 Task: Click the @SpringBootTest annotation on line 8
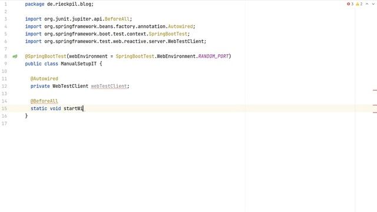coord(46,57)
